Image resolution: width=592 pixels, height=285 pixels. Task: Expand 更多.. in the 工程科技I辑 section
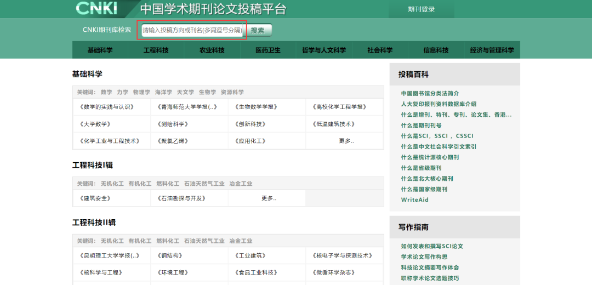click(x=269, y=198)
